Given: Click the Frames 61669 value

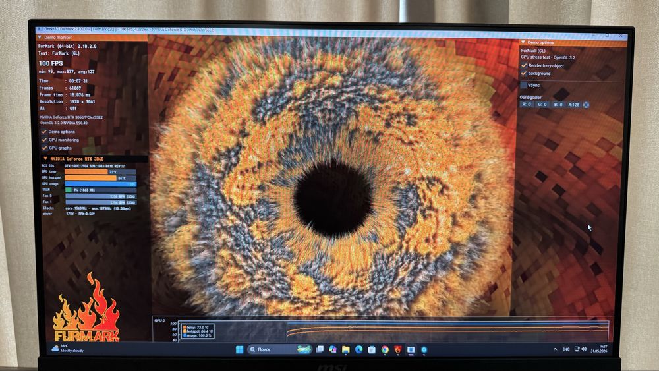Looking at the screenshot, I should coord(75,88).
